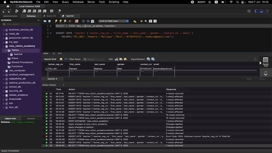The height and width of the screenshot is (153, 272).
Task: Execute statement under cursor icon
Action: 60,21
